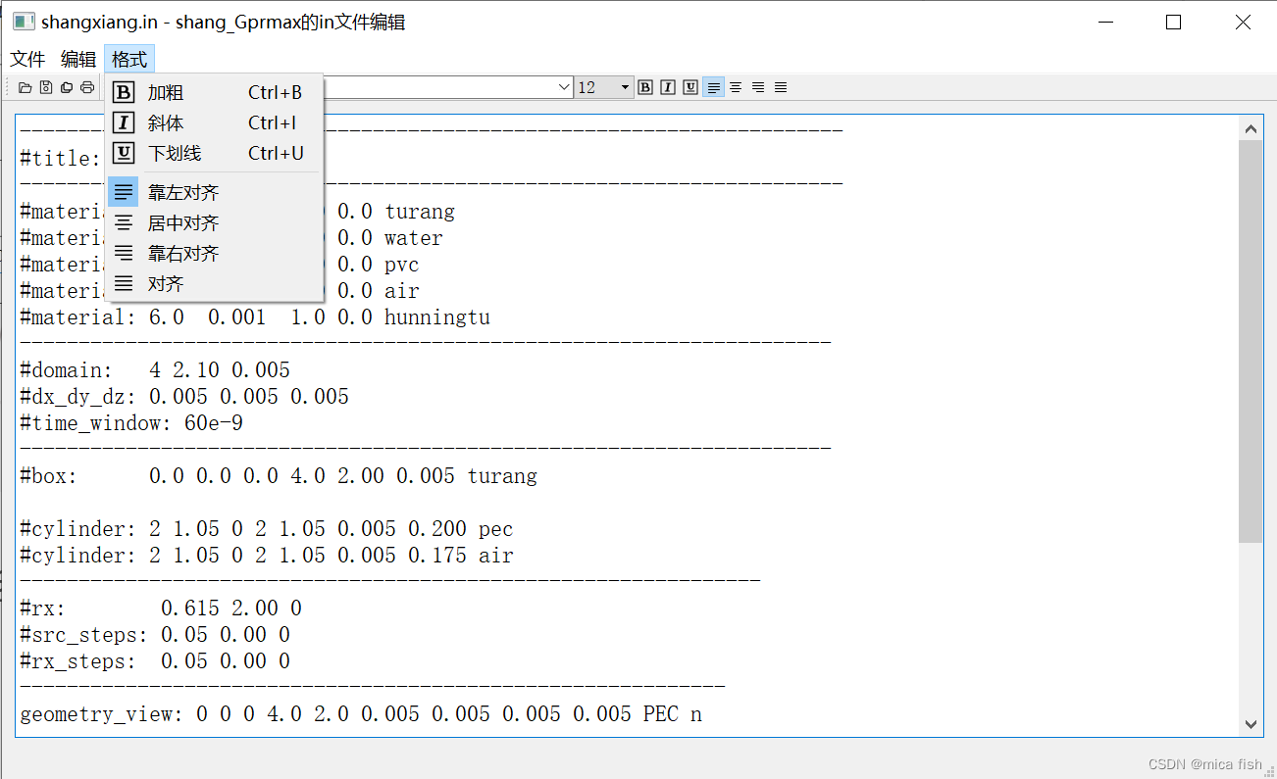Screen dimensions: 1277x779
Task: Click the '#rx:' line
Action: [161, 608]
